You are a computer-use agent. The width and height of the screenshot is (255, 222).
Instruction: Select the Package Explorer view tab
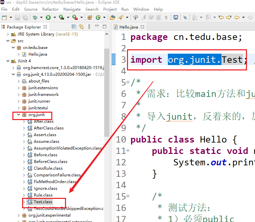(24, 27)
